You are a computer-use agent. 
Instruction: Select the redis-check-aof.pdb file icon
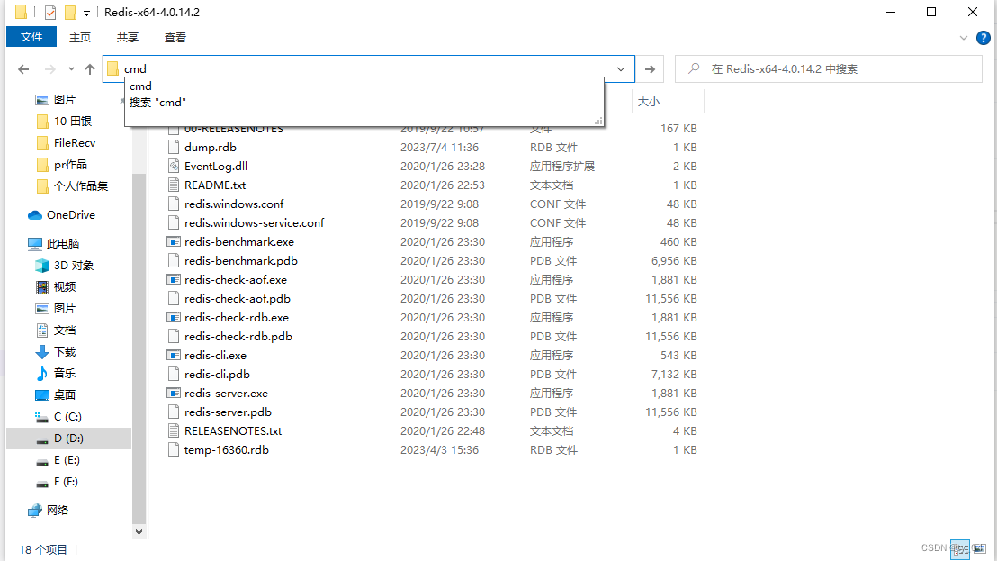tap(174, 298)
